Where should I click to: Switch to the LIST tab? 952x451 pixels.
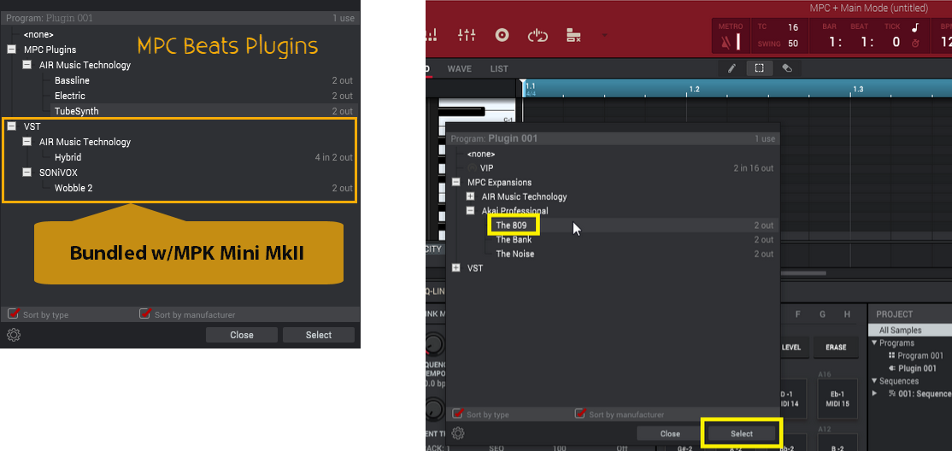coord(499,68)
